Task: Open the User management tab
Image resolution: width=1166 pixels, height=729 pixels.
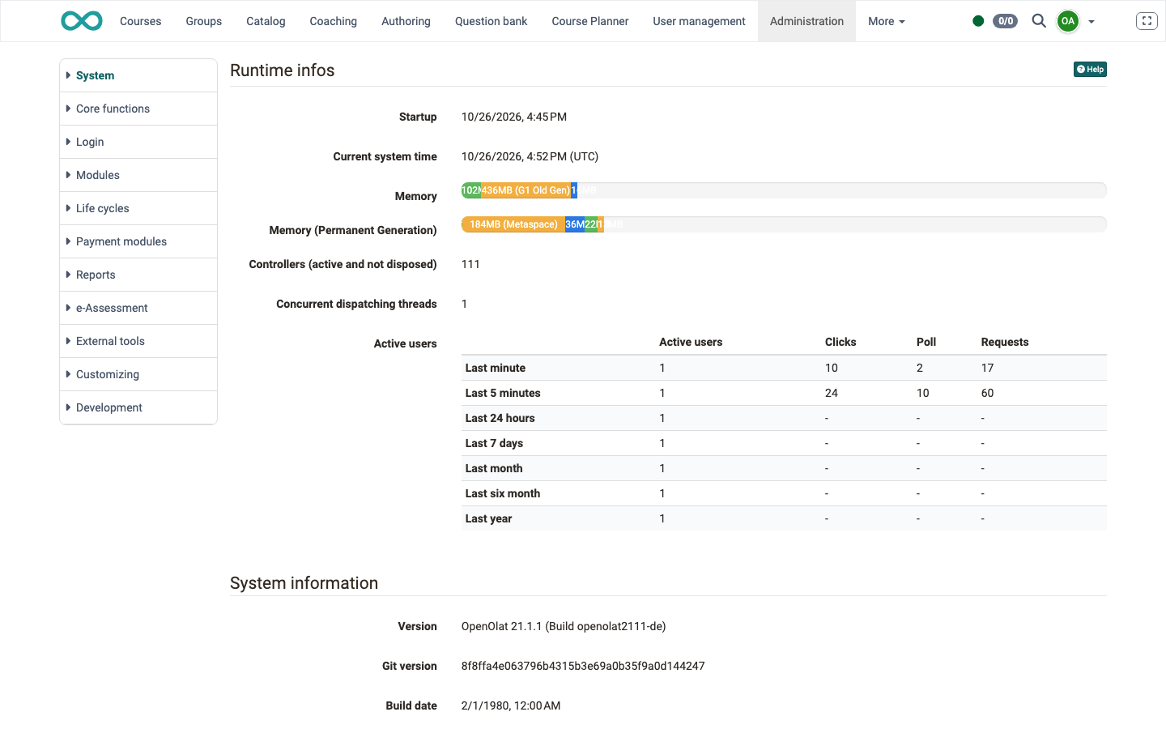Action: click(x=699, y=21)
